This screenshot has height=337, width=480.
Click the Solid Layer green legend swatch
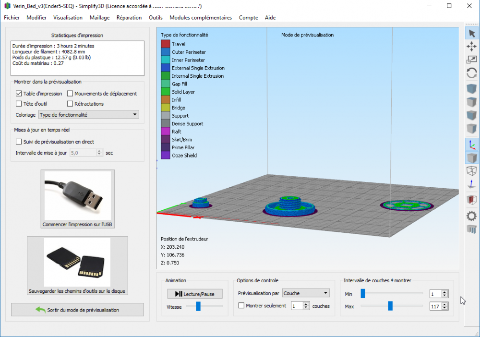[165, 92]
